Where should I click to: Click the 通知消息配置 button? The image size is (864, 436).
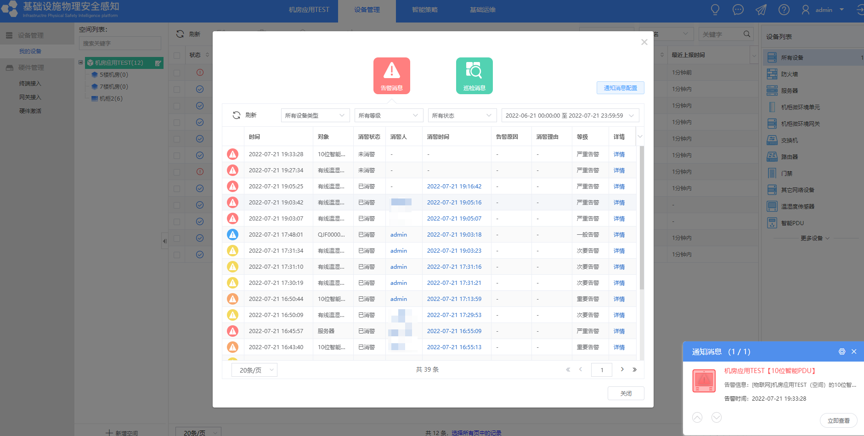tap(620, 88)
